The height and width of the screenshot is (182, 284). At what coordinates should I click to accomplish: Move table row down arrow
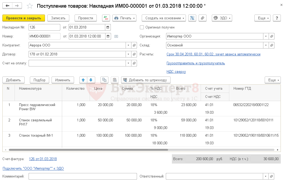click(x=91, y=80)
